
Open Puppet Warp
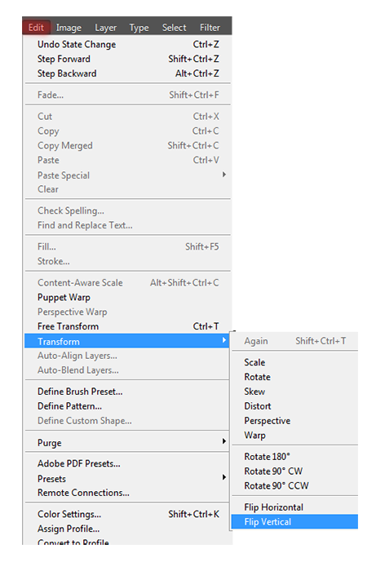(x=127, y=297)
